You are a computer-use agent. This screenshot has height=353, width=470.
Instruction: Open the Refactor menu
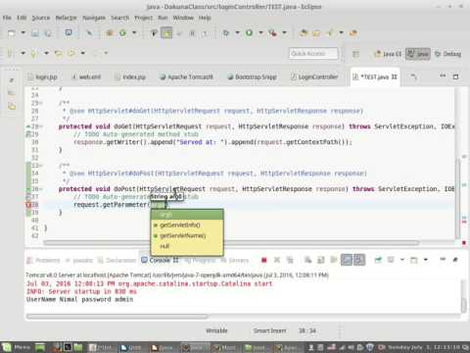coord(66,18)
